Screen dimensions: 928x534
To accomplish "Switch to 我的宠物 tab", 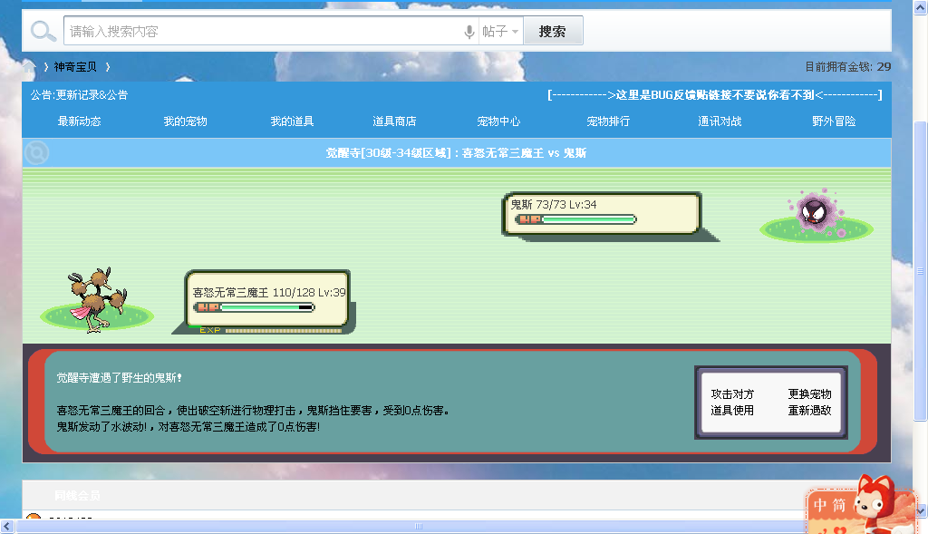I will (185, 121).
